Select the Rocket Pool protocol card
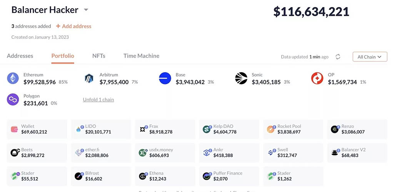394x192 pixels. click(x=293, y=129)
